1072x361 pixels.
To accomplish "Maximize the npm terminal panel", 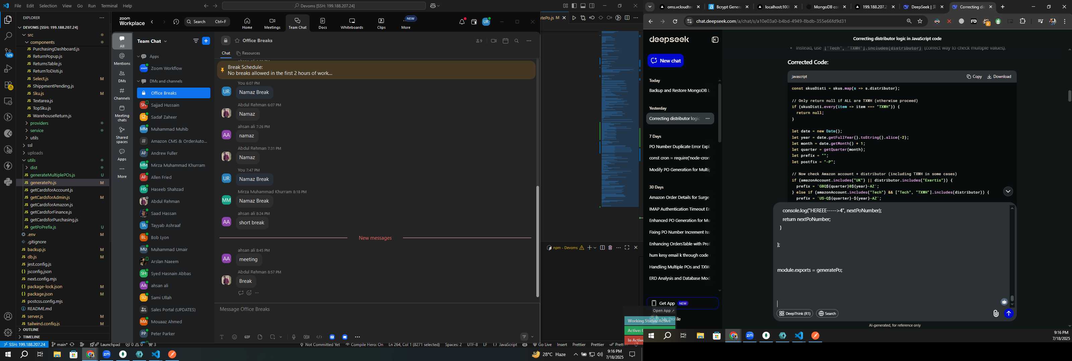I will [627, 248].
